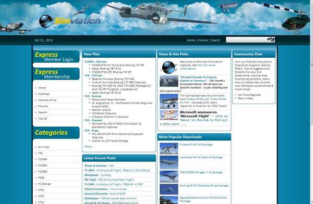The width and height of the screenshot is (313, 204).
Task: Open the 1st Time Register link
Action: click(x=249, y=95)
